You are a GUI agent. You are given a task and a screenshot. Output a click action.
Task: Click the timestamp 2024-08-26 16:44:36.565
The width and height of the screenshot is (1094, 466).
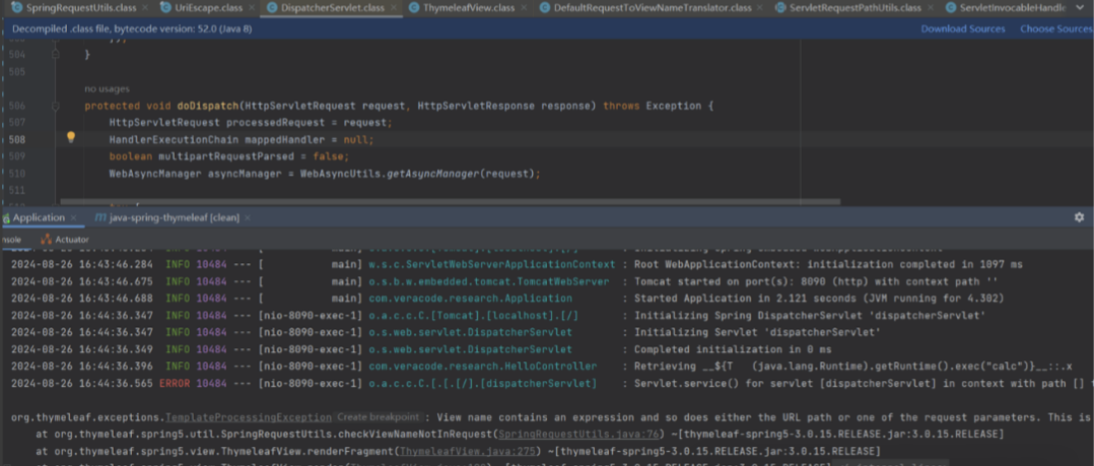tap(82, 383)
